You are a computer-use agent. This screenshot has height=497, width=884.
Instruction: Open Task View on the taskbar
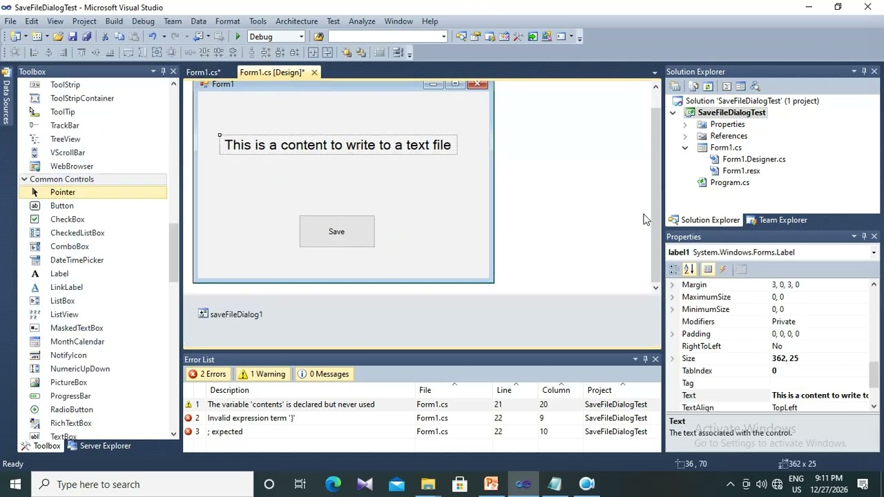[x=300, y=484]
